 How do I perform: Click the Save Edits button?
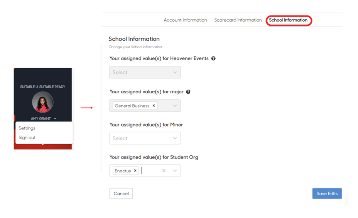click(327, 193)
